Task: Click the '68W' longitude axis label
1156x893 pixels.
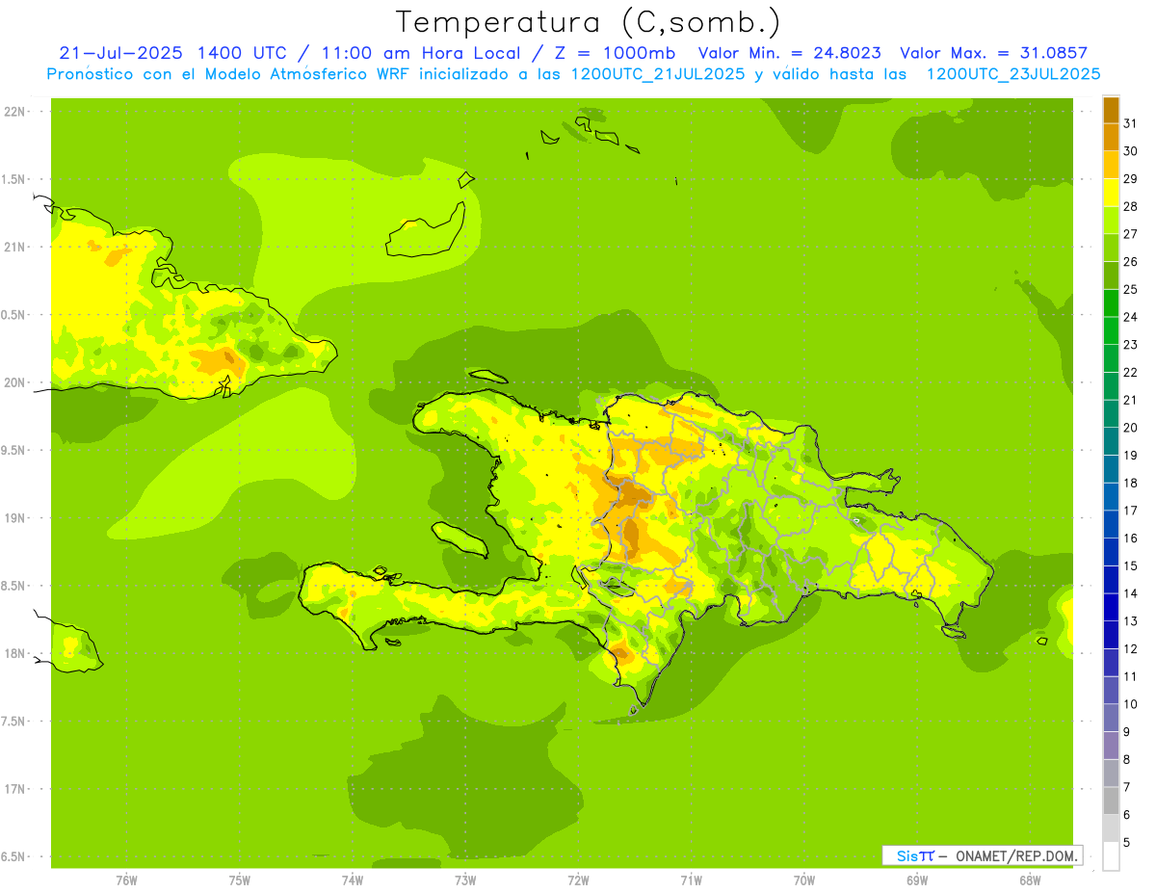Action: pos(1030,880)
